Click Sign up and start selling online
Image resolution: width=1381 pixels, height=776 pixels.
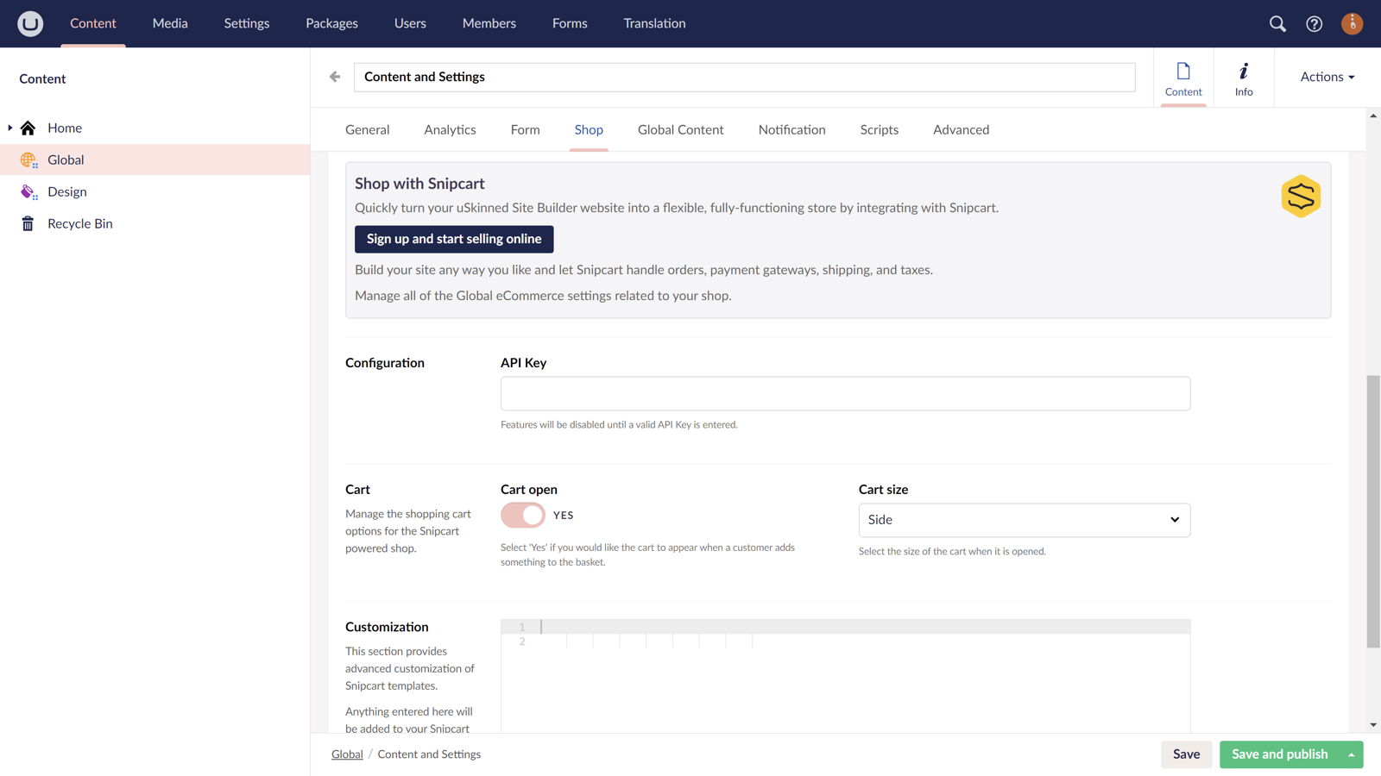click(454, 239)
